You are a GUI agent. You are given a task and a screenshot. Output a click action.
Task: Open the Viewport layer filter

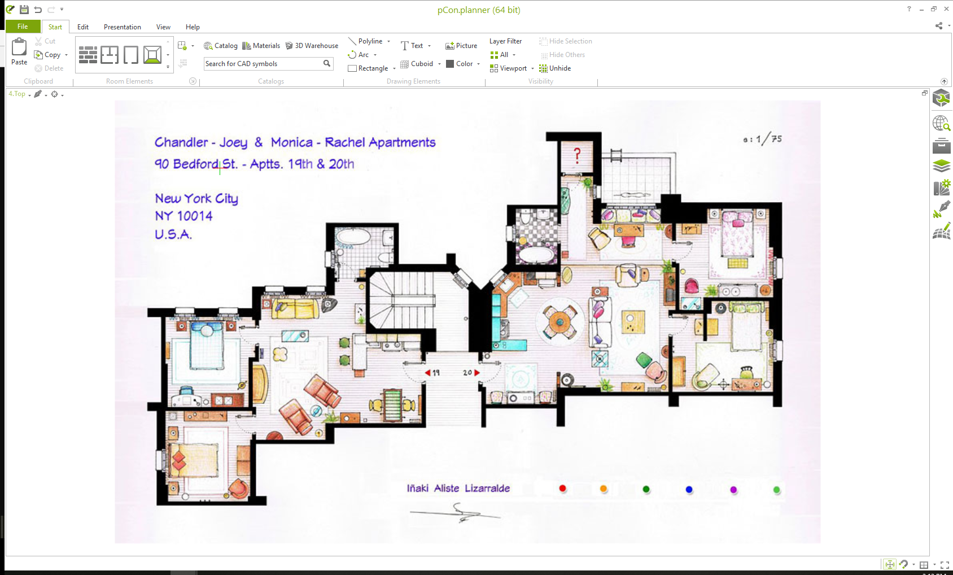[512, 68]
